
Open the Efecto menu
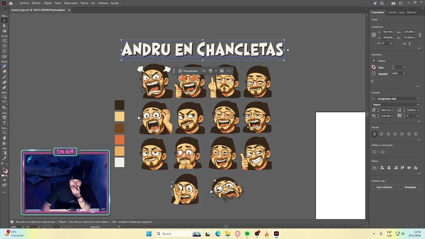click(x=84, y=3)
